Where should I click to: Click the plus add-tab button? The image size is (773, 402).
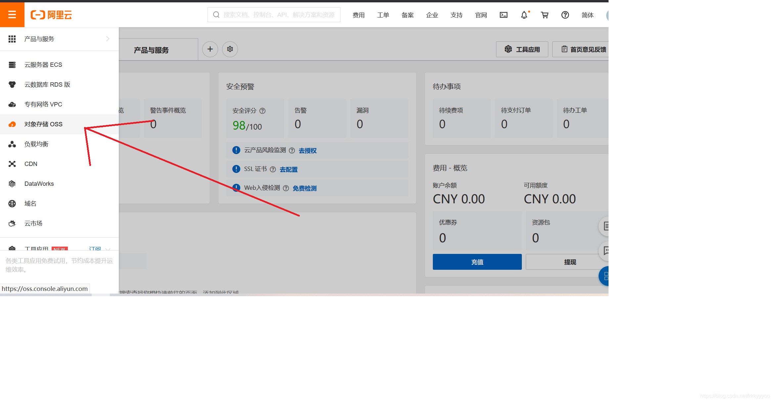(x=210, y=49)
